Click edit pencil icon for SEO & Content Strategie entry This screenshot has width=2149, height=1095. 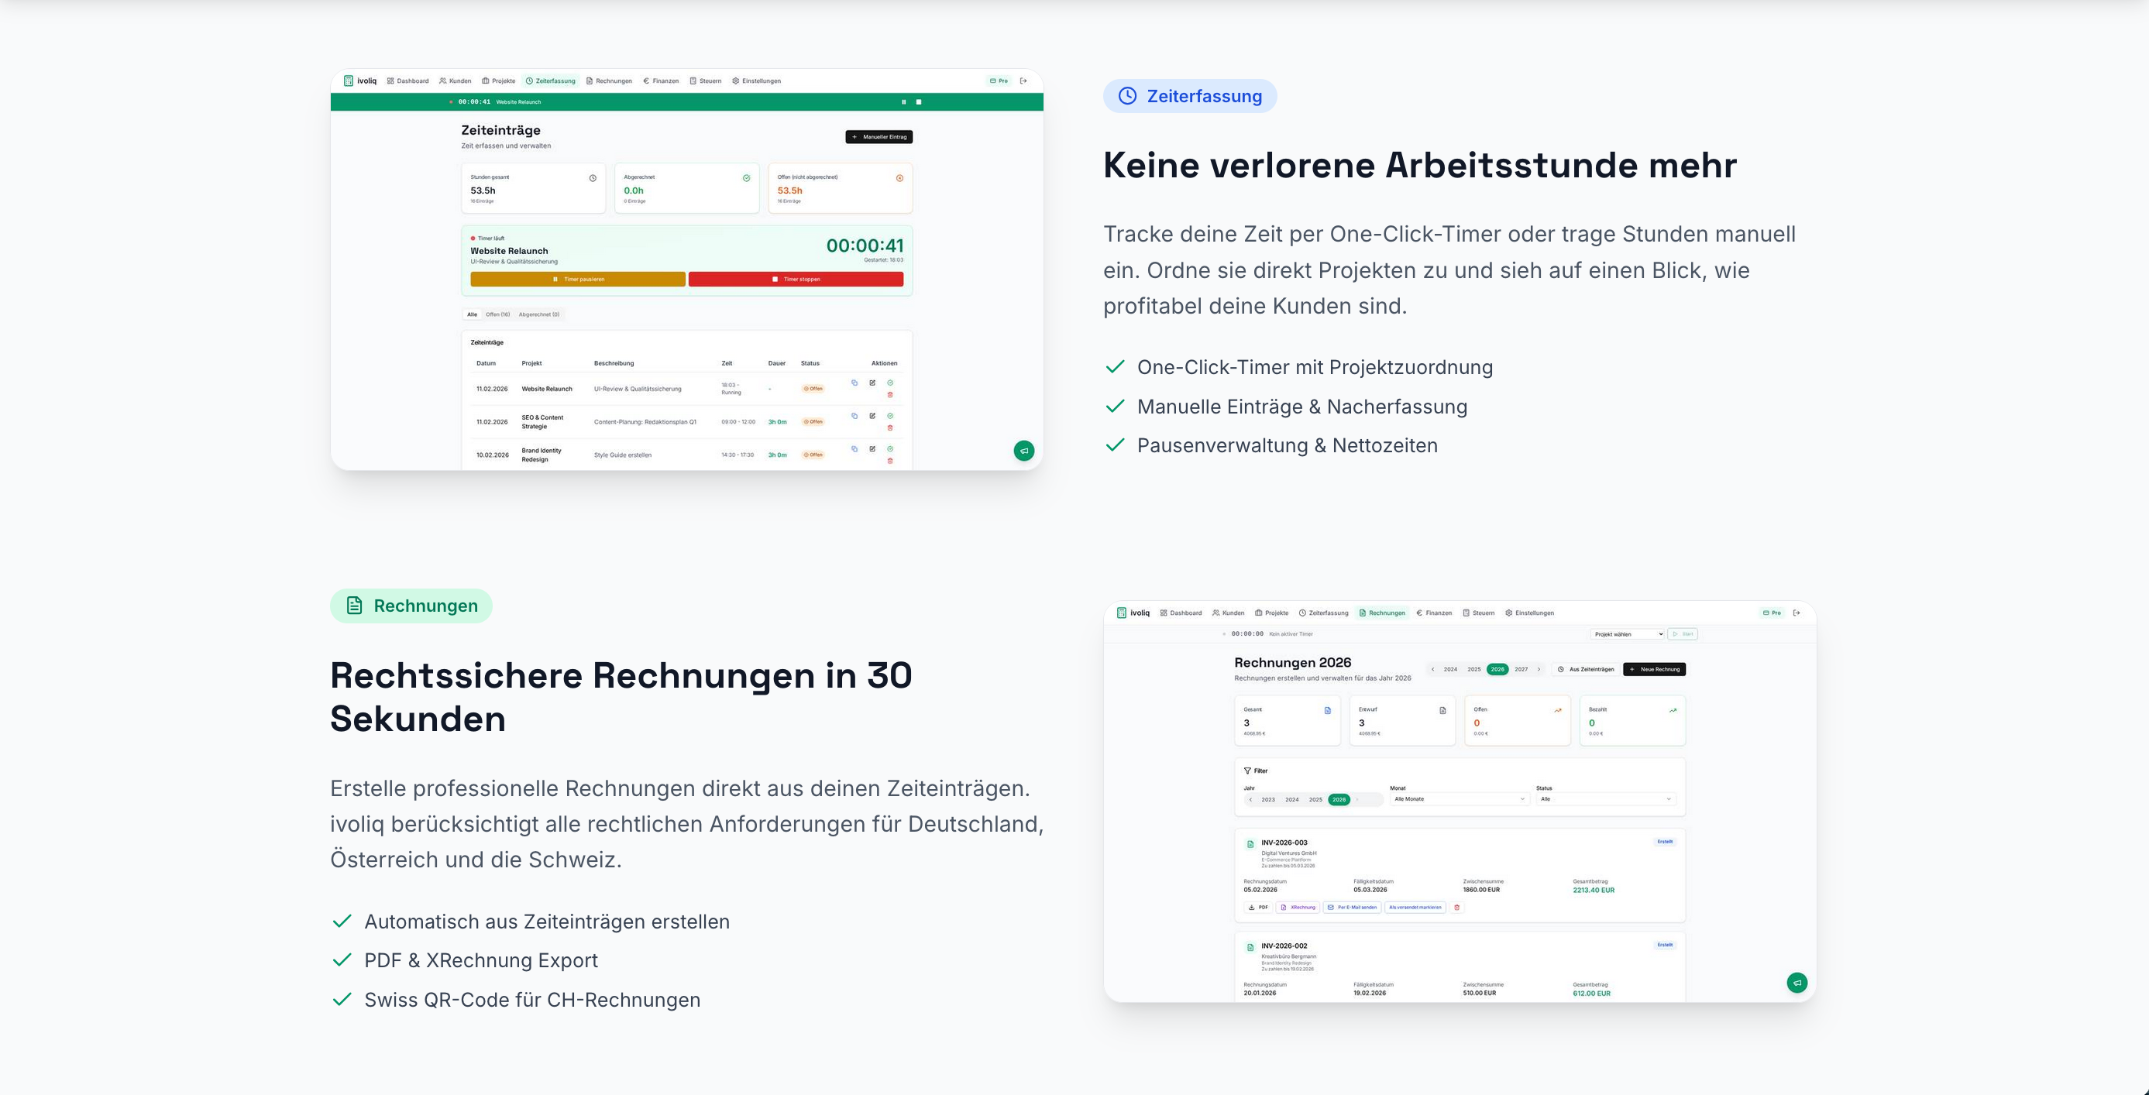tap(872, 415)
